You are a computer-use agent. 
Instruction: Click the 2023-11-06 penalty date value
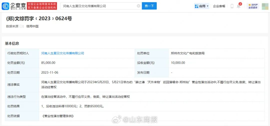pyautogui.click(x=50, y=72)
